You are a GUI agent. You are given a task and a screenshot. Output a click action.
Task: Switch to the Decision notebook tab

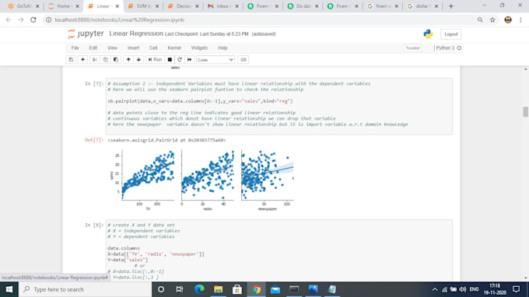pyautogui.click(x=183, y=6)
